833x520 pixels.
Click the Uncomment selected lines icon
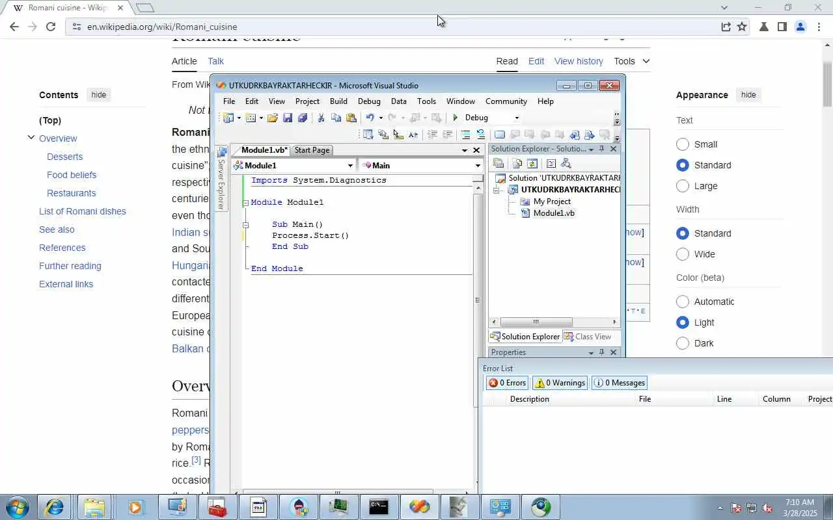pyautogui.click(x=480, y=135)
